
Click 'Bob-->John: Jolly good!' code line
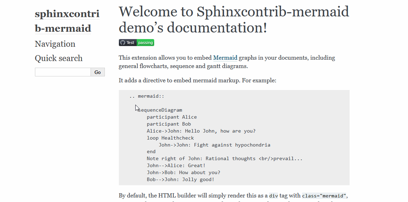[x=181, y=180]
